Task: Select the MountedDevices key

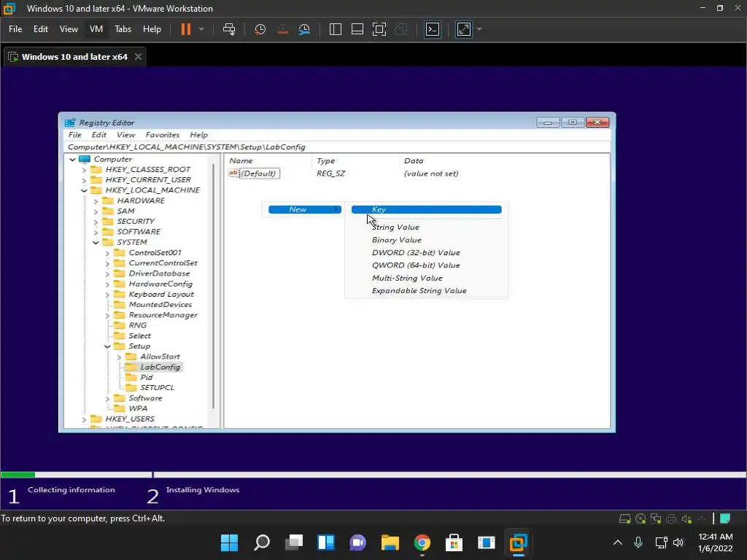Action: (160, 305)
